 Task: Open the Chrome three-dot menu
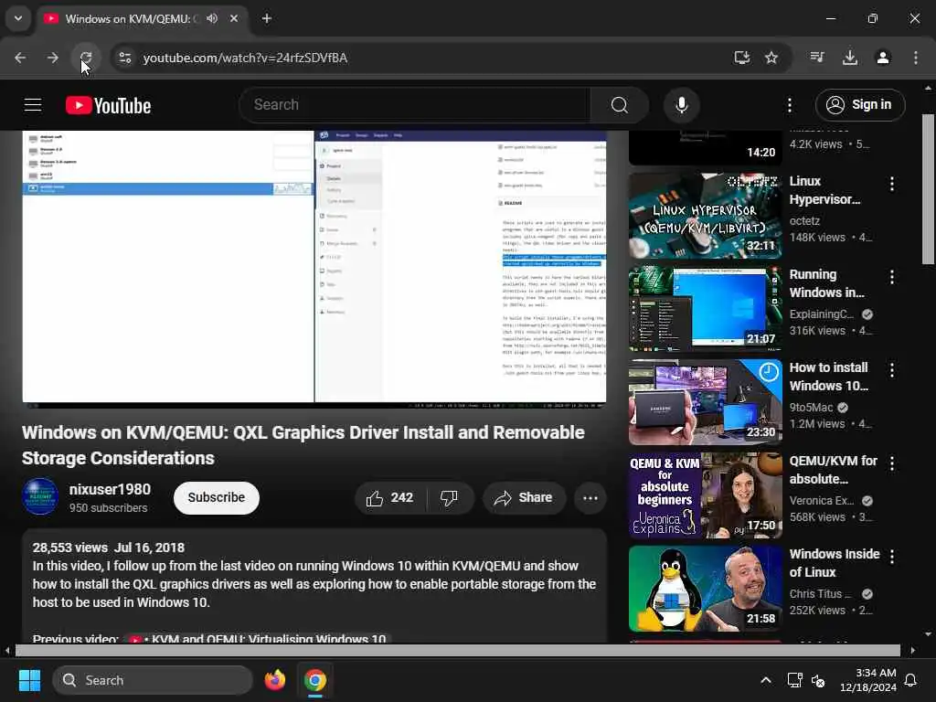point(915,58)
